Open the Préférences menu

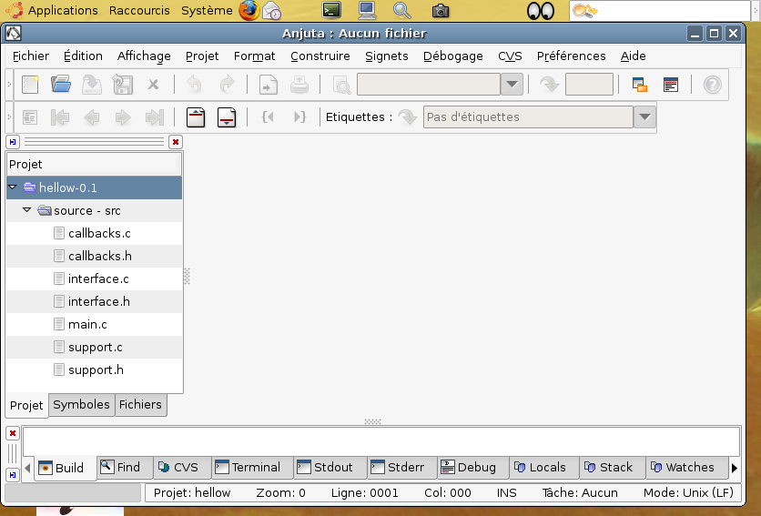click(x=572, y=56)
